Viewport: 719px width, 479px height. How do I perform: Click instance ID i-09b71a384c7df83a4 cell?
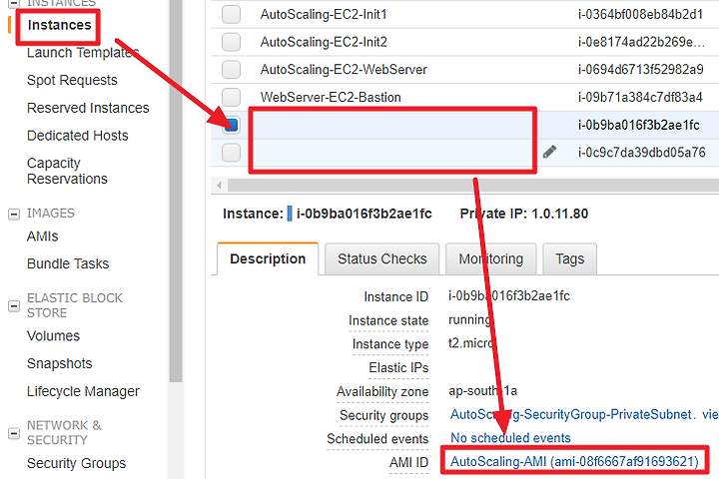point(640,97)
